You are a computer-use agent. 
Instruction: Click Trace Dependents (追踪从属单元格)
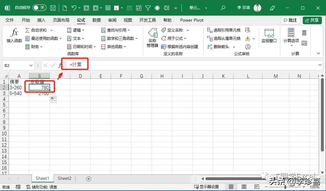[224, 38]
